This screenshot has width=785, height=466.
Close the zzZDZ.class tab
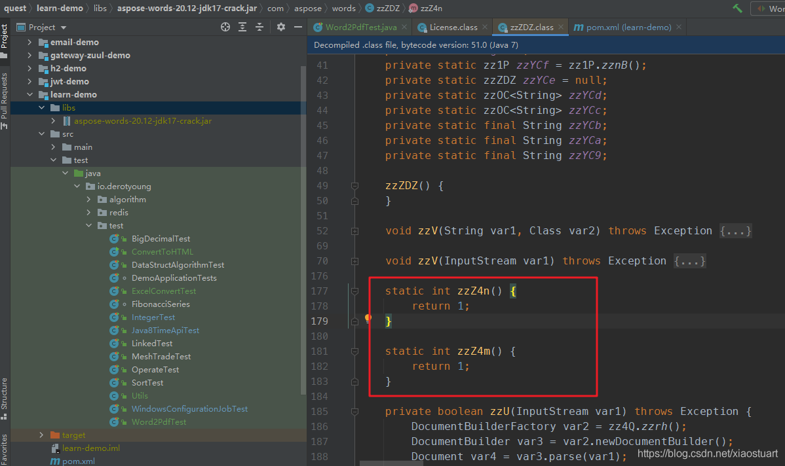[561, 27]
